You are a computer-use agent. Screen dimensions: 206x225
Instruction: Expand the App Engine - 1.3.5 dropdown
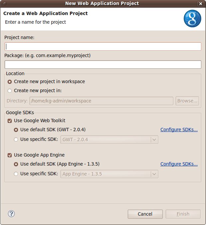(110, 174)
